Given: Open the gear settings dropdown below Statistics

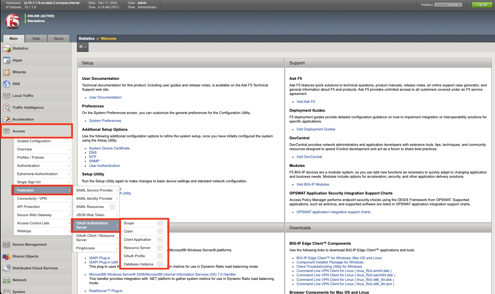Looking at the screenshot, I should [83, 47].
